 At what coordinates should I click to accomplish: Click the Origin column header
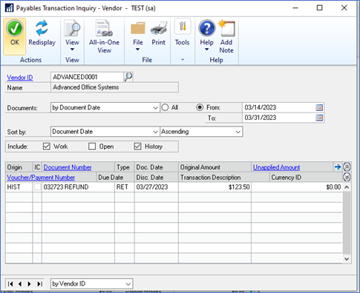[19, 167]
